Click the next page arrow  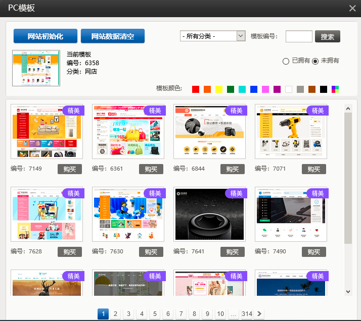pos(259,314)
